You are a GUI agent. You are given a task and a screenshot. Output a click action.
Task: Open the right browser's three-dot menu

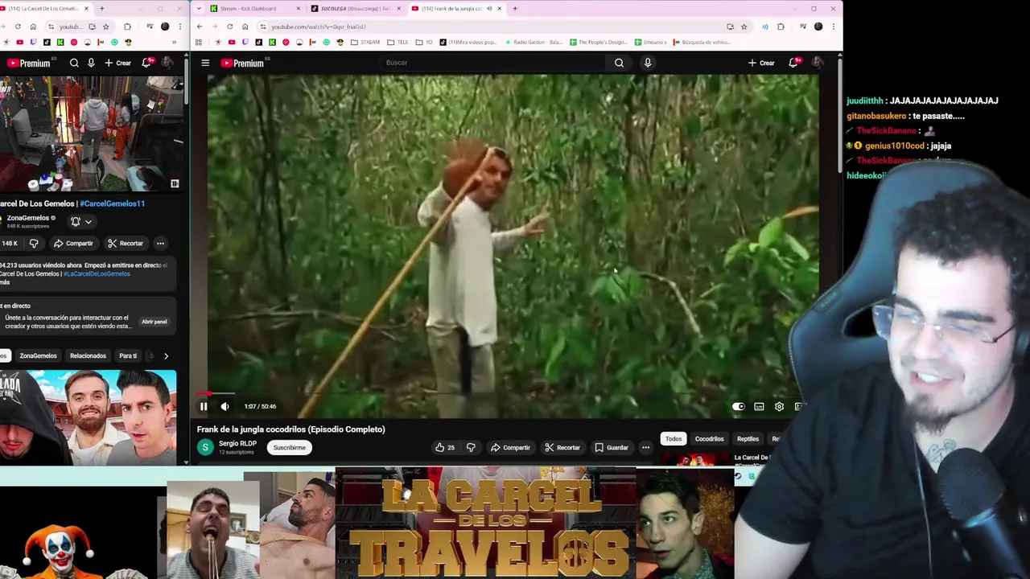[x=833, y=27]
